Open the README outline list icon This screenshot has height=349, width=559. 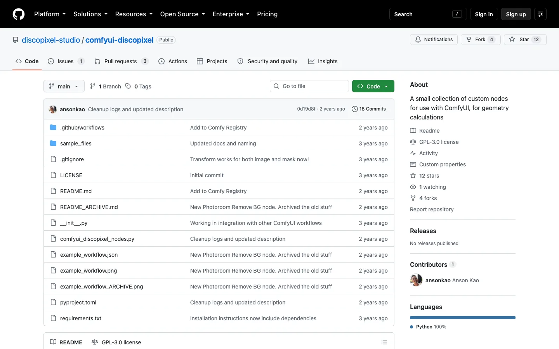[x=384, y=342]
